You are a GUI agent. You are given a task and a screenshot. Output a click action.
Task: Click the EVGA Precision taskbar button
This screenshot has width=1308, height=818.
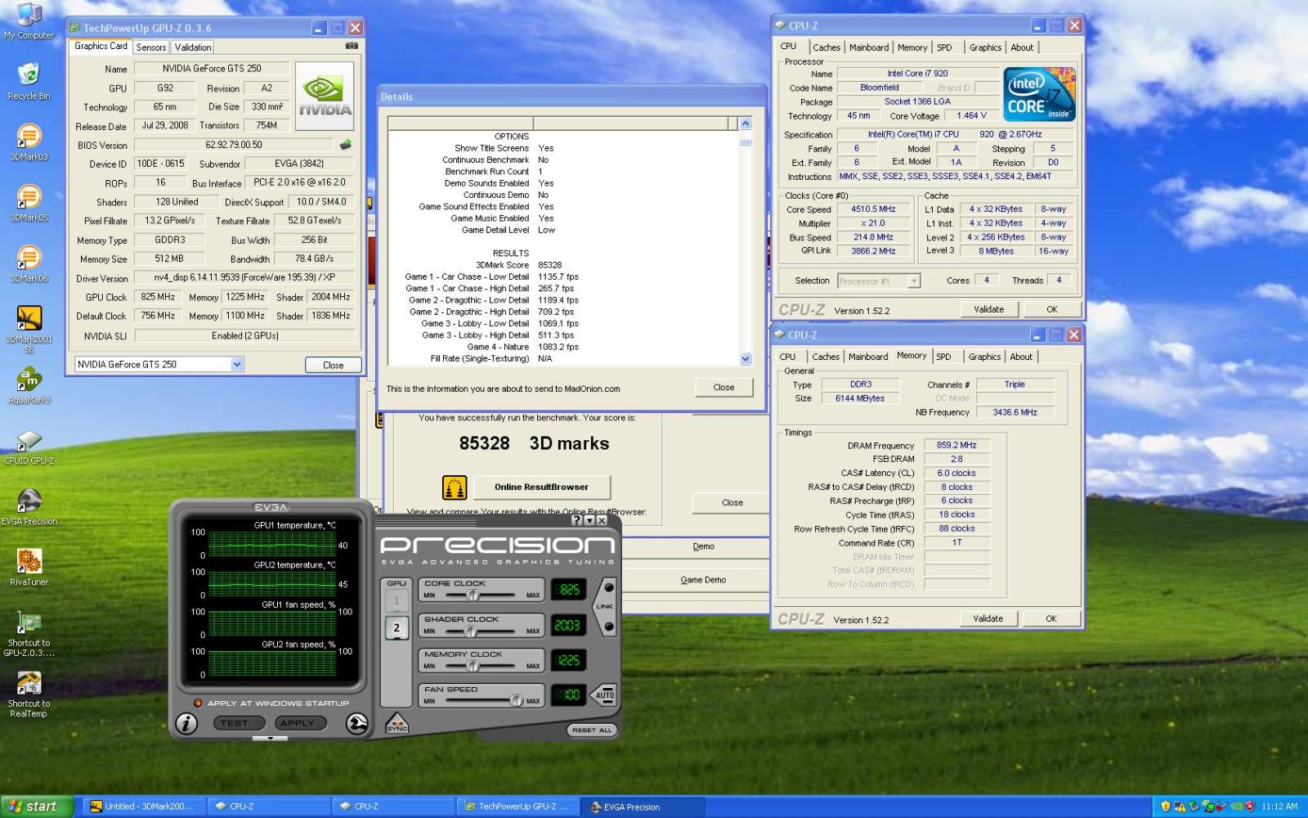tap(643, 807)
